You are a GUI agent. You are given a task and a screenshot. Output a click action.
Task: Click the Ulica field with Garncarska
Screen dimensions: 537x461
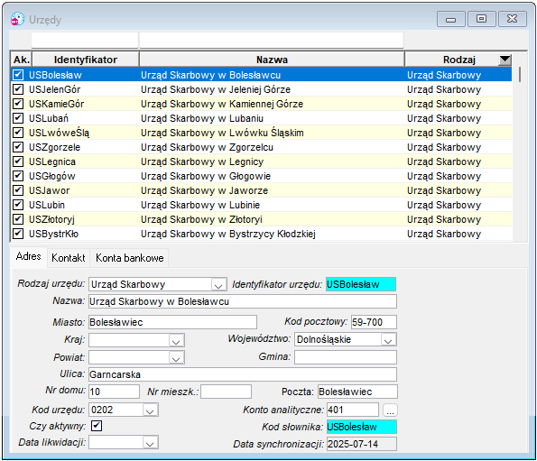243,374
